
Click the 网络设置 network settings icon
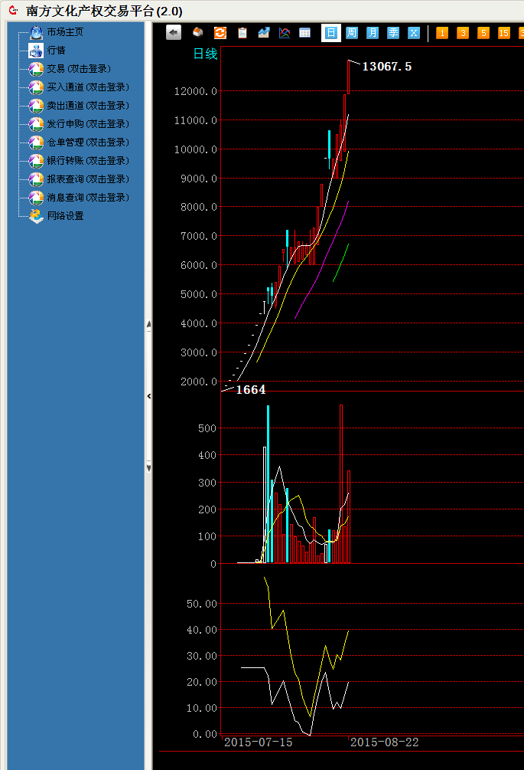[x=36, y=216]
